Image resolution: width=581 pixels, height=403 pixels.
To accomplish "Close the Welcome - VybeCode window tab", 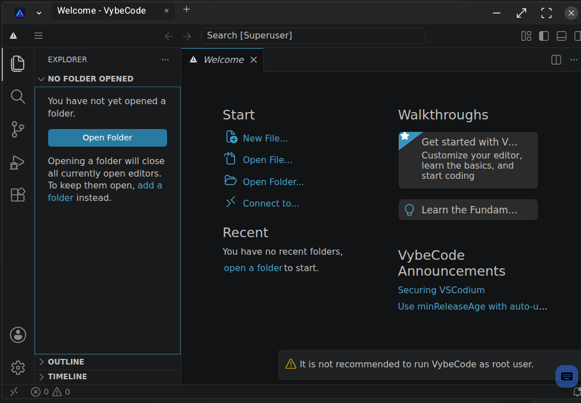I will 166,11.
